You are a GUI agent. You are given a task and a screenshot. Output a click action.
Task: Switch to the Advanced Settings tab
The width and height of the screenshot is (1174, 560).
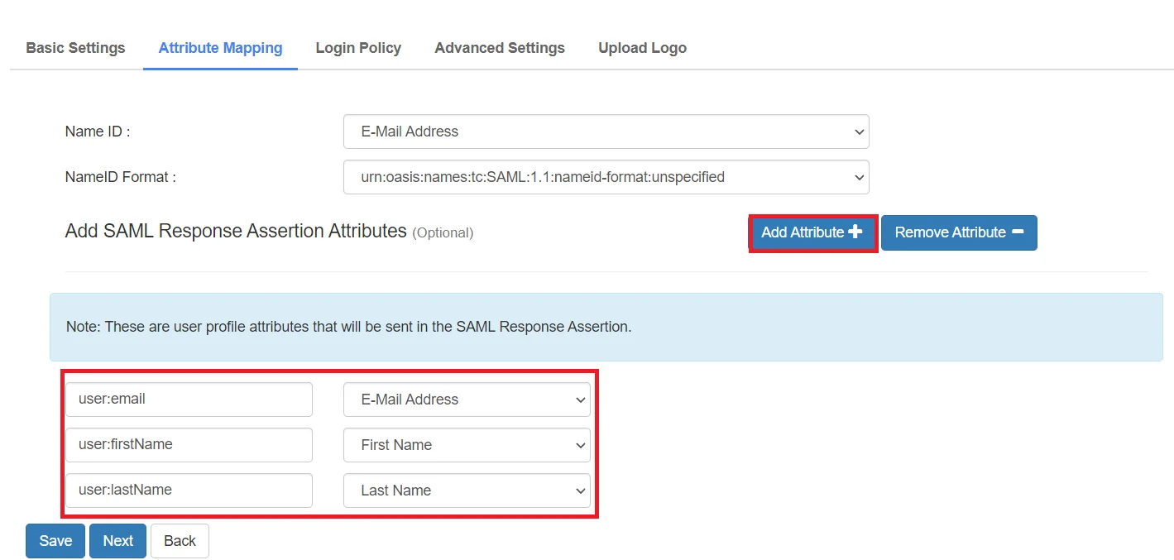tap(499, 47)
